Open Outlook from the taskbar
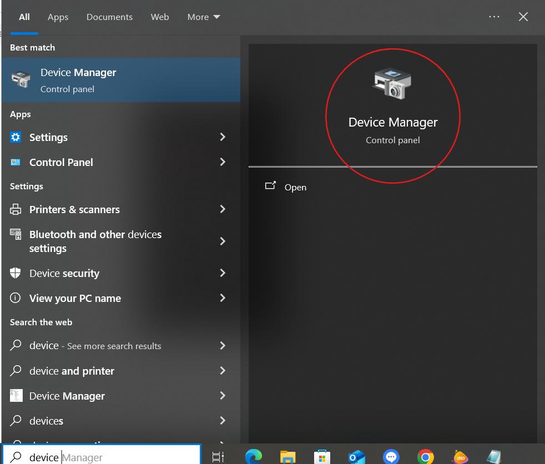Image resolution: width=545 pixels, height=464 pixels. (356, 456)
